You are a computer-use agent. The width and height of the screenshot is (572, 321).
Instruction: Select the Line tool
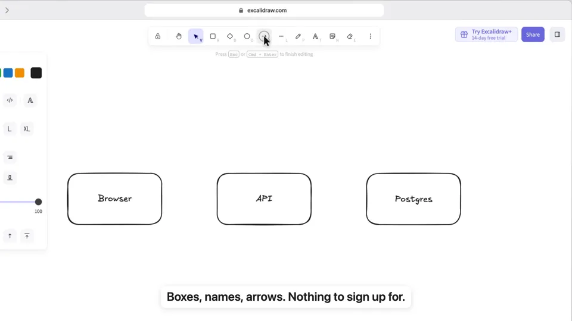[x=281, y=36]
